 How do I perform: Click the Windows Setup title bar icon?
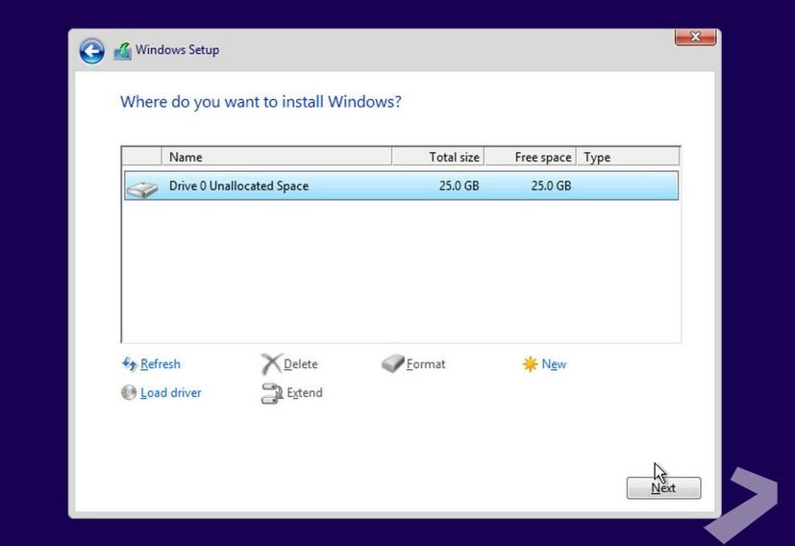[x=122, y=51]
